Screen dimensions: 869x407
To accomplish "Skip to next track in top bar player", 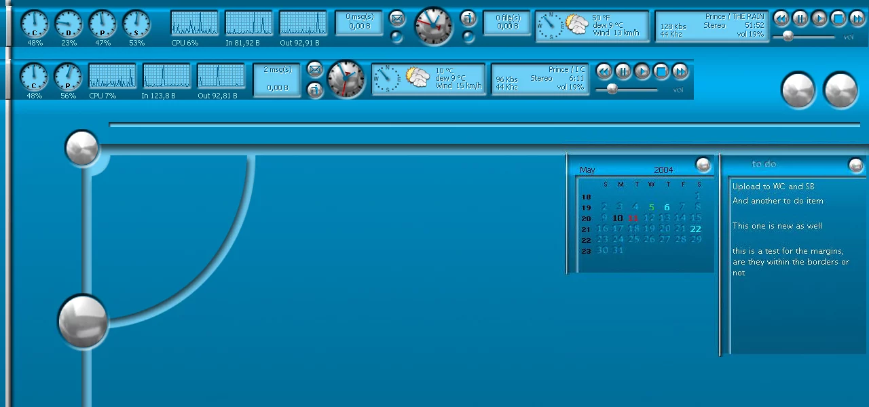I will coord(857,18).
